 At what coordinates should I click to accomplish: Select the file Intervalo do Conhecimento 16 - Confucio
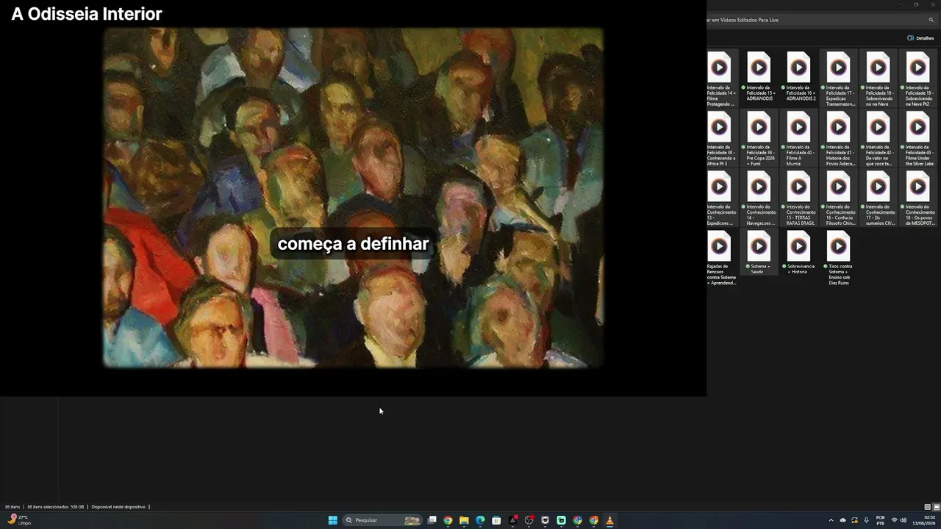839,199
